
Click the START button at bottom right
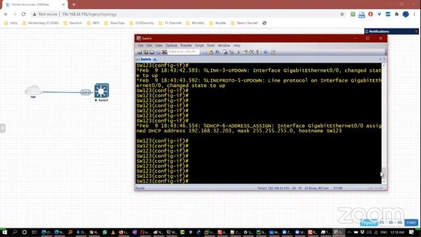[411, 223]
